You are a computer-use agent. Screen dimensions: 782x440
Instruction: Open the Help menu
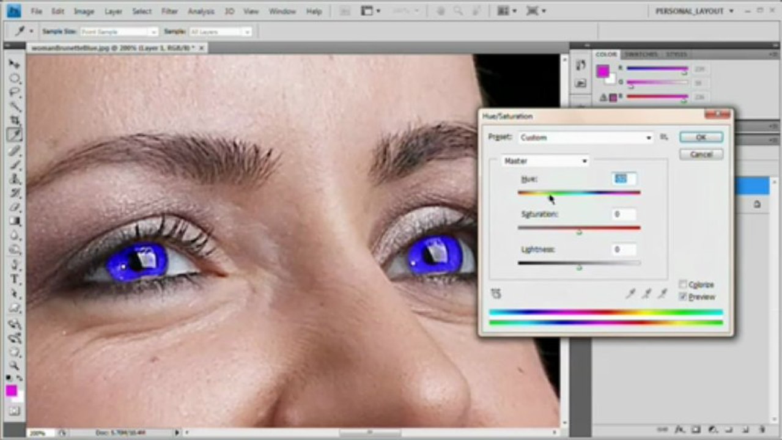(314, 12)
